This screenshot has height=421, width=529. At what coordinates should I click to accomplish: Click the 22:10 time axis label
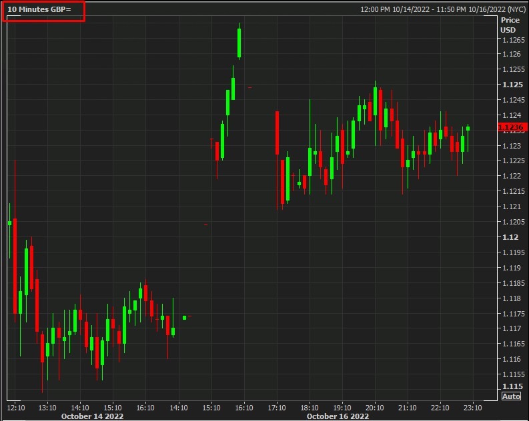click(440, 408)
